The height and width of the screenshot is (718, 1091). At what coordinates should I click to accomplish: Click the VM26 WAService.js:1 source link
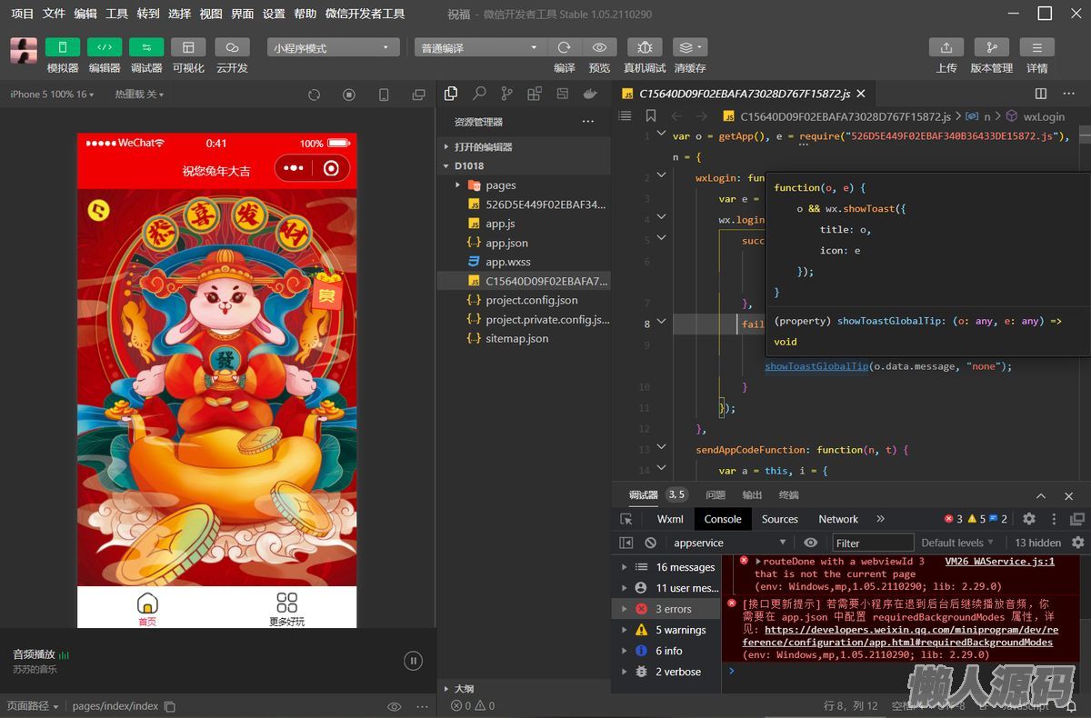999,562
